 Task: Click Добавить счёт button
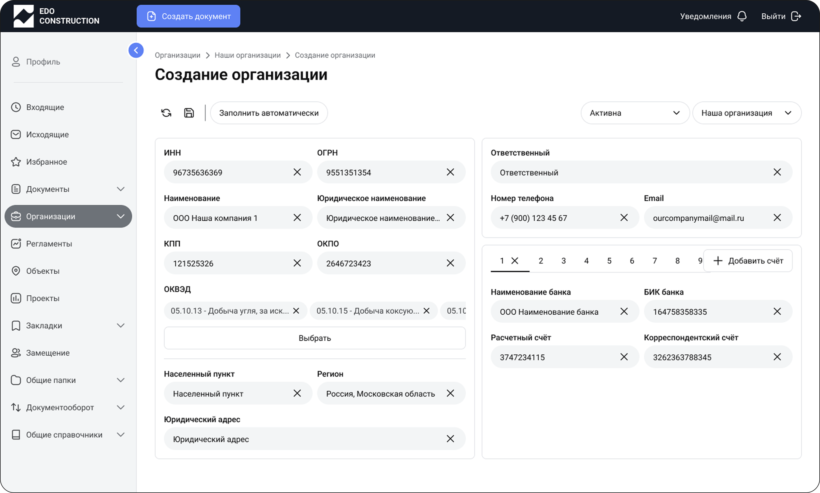pyautogui.click(x=748, y=261)
